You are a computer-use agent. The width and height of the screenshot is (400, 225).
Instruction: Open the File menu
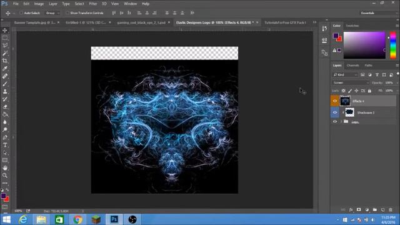click(16, 4)
